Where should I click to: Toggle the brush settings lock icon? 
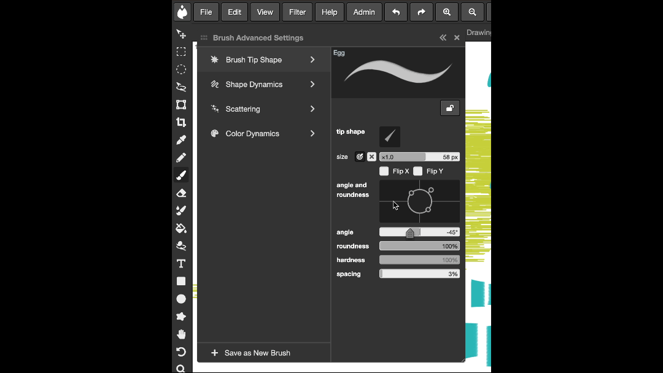tap(450, 108)
